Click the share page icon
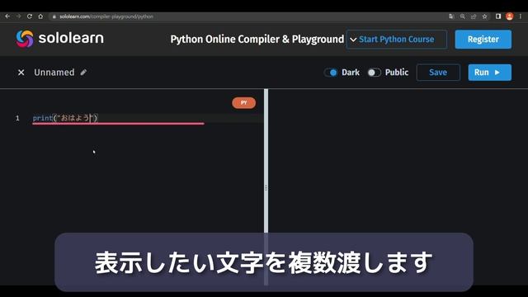The image size is (528, 297). point(474,16)
